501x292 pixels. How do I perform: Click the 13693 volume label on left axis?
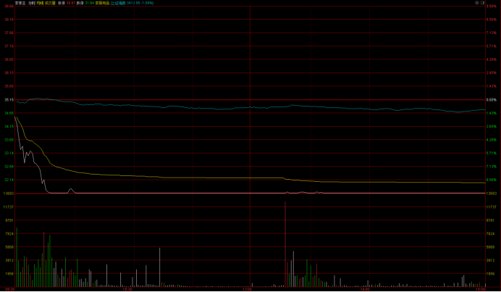[x=8, y=193]
